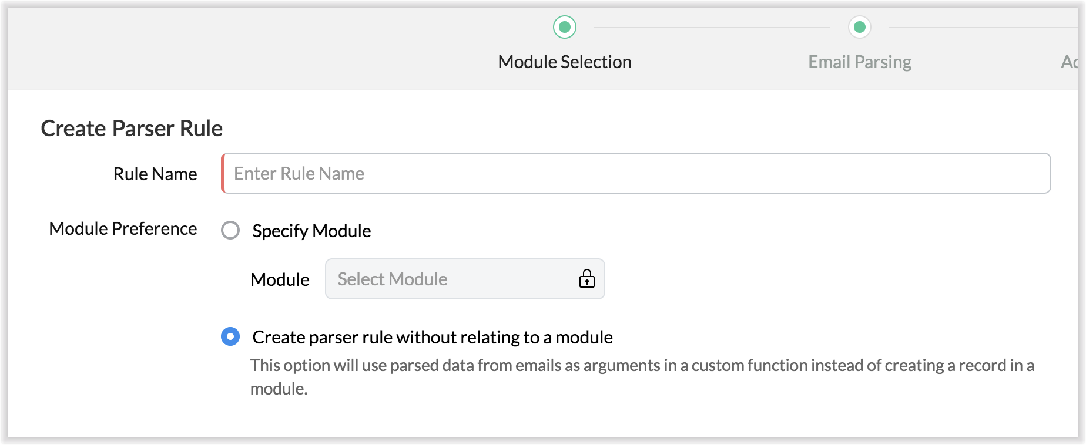Click the Module label beside dropdown
1086x445 pixels.
tap(280, 279)
